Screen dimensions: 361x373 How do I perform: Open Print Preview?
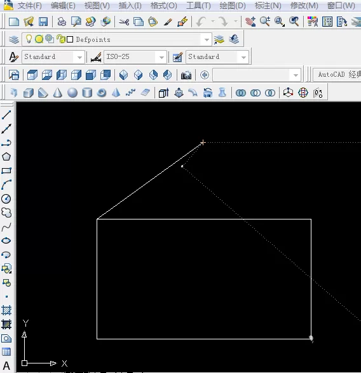coord(76,22)
